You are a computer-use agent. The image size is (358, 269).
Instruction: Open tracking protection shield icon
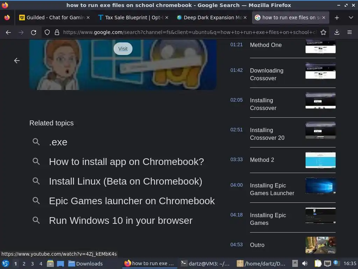click(x=47, y=33)
